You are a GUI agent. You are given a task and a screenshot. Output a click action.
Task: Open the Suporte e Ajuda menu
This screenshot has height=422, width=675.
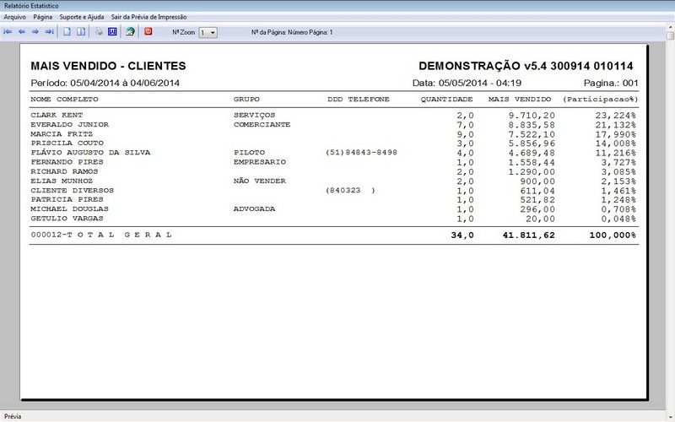coord(82,17)
